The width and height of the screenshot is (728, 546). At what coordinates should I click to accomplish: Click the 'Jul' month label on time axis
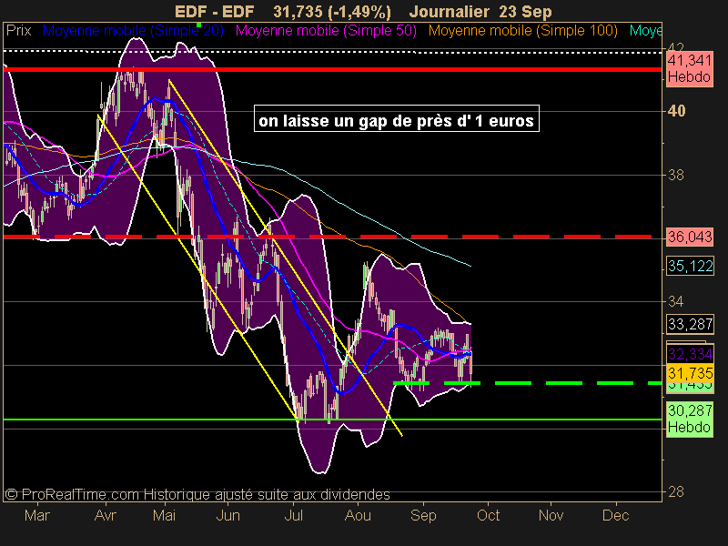pos(293,515)
